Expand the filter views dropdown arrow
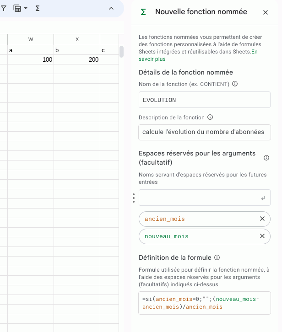Image resolution: width=282 pixels, height=332 pixels. coord(26,8)
